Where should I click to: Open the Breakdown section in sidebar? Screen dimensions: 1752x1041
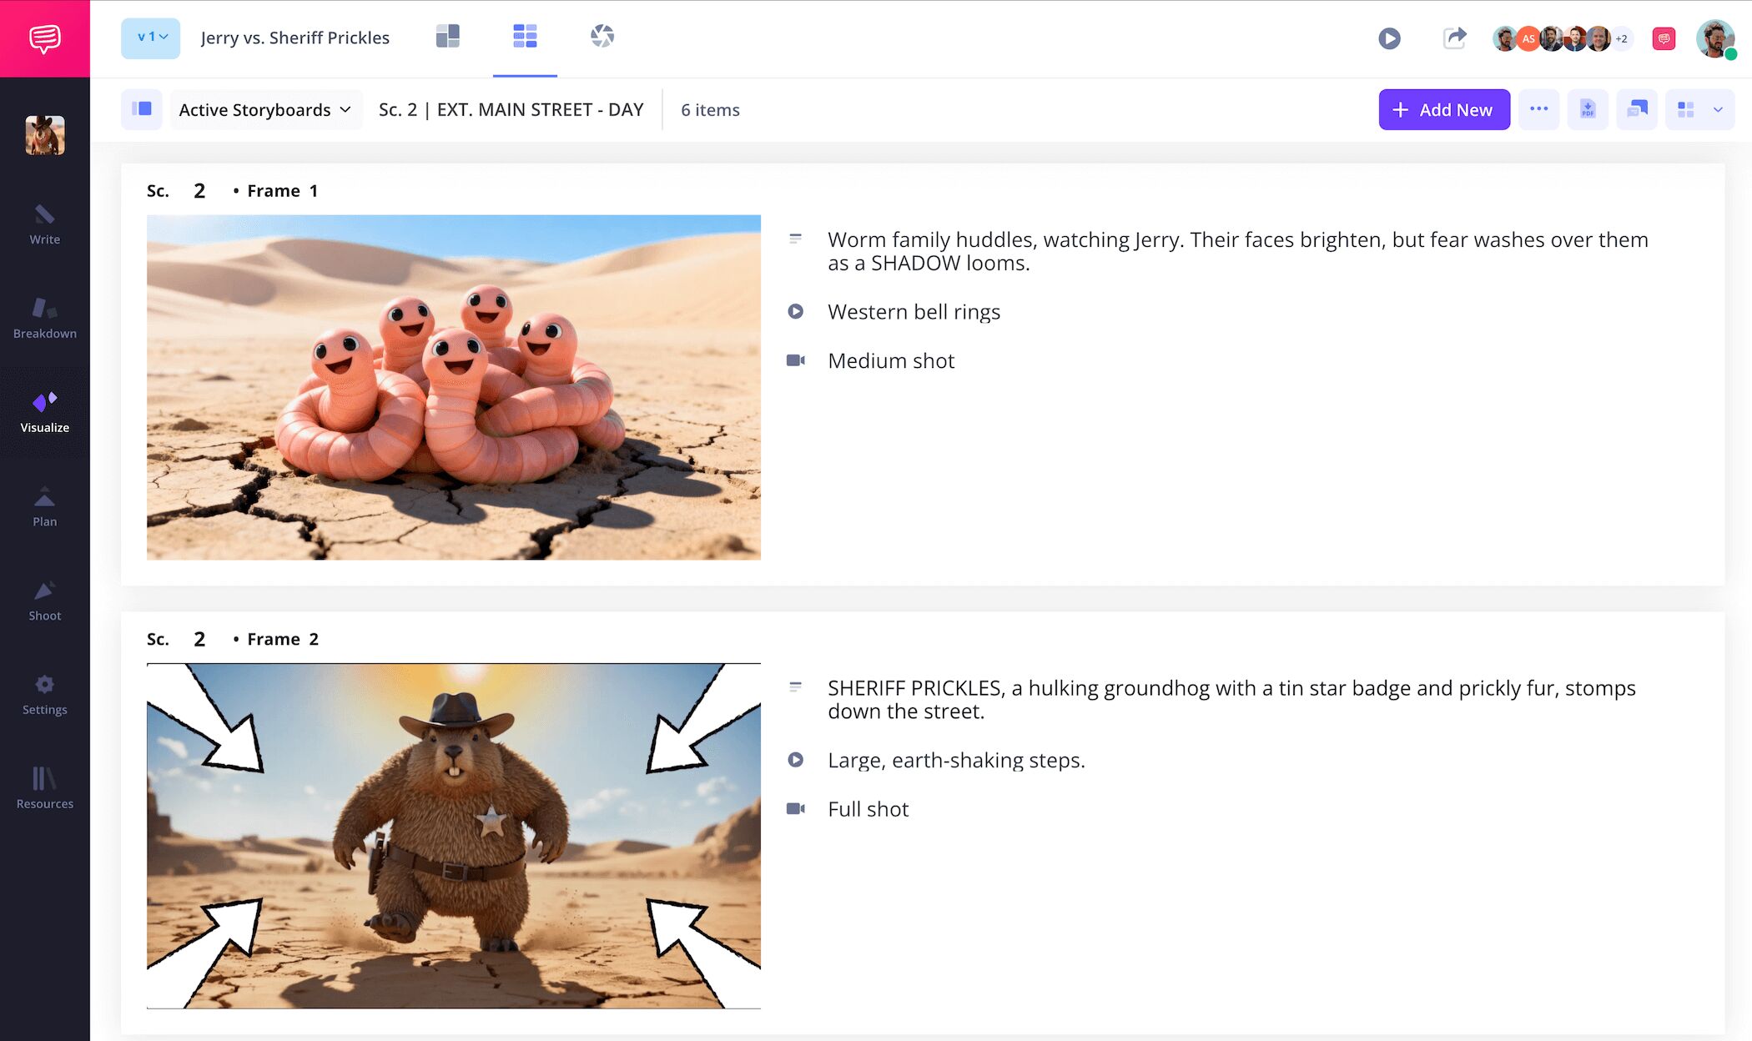coord(44,319)
